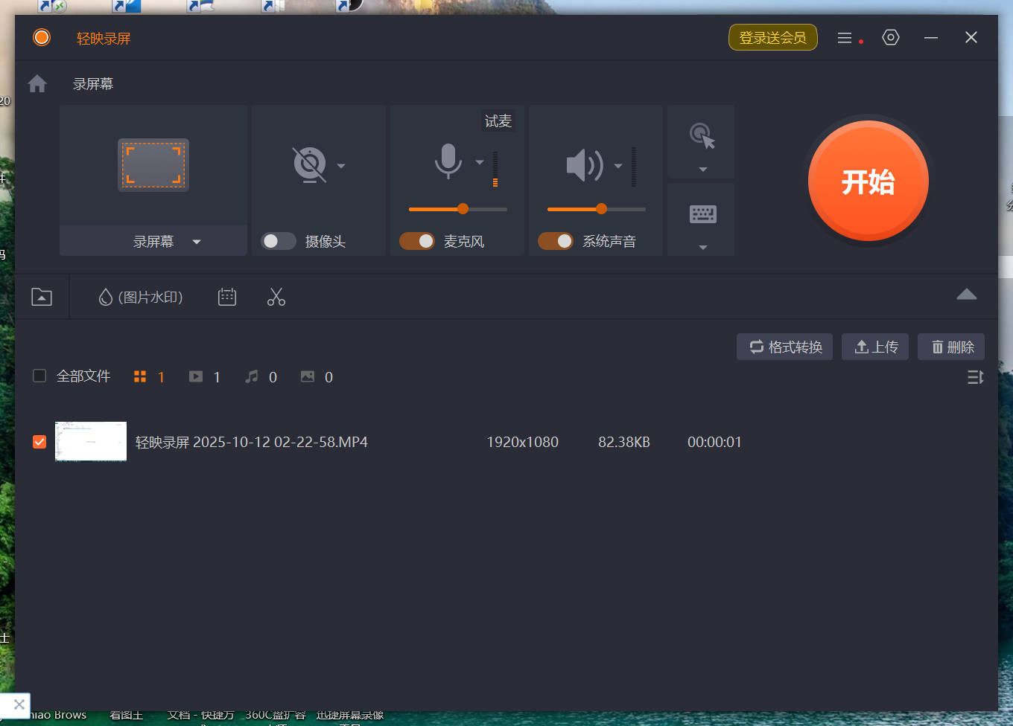Adjust the microphone volume slider
This screenshot has height=726, width=1013.
pyautogui.click(x=463, y=209)
